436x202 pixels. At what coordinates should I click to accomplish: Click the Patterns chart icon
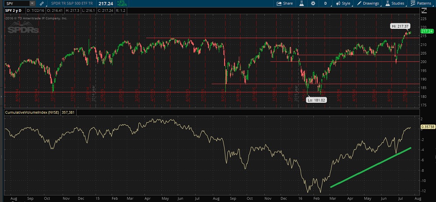[x=413, y=3]
